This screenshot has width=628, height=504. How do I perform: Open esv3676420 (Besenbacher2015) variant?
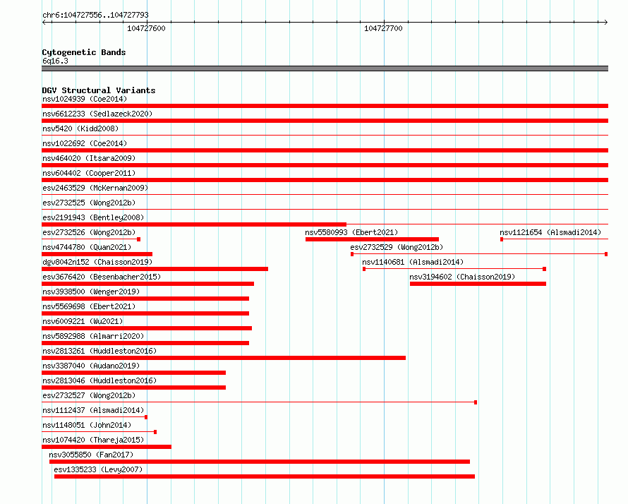coord(102,277)
